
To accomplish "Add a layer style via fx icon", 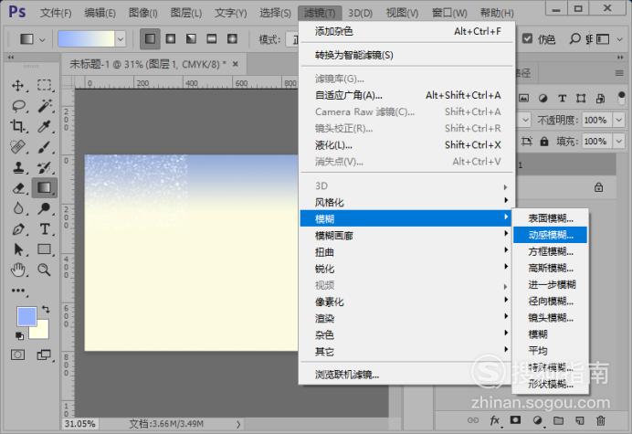I will click(495, 420).
